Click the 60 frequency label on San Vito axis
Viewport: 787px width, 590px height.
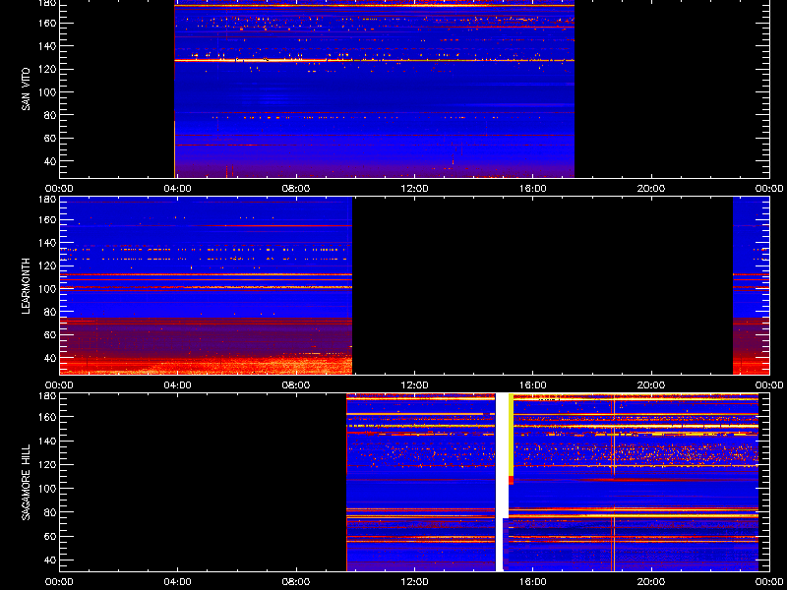click(50, 138)
